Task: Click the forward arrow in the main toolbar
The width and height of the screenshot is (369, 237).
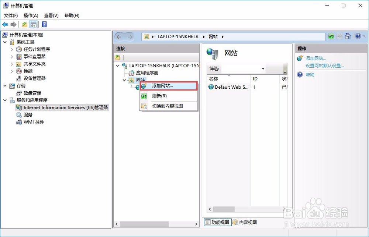Action: coord(13,24)
